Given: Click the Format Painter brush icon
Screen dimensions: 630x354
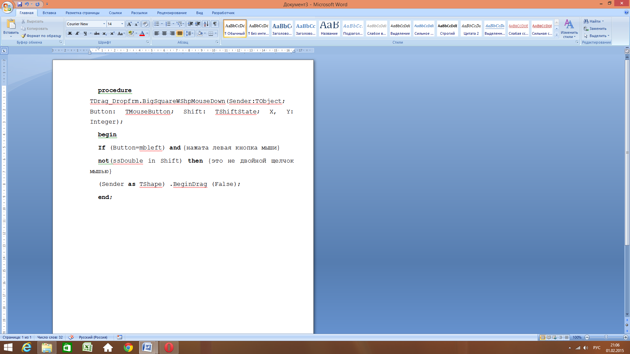Looking at the screenshot, I should tap(24, 36).
